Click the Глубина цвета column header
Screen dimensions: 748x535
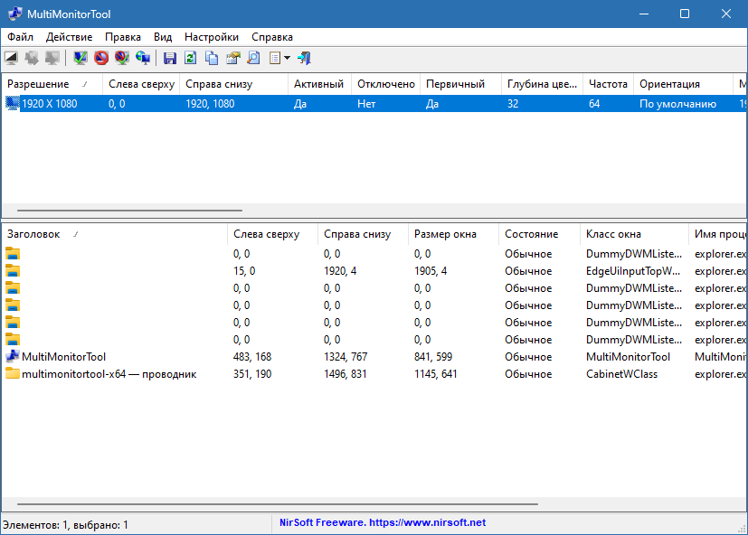click(543, 84)
